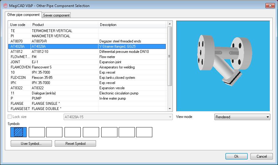Click the list scrollbar up arrow
Screen dimensions: 278x165
(170, 24)
